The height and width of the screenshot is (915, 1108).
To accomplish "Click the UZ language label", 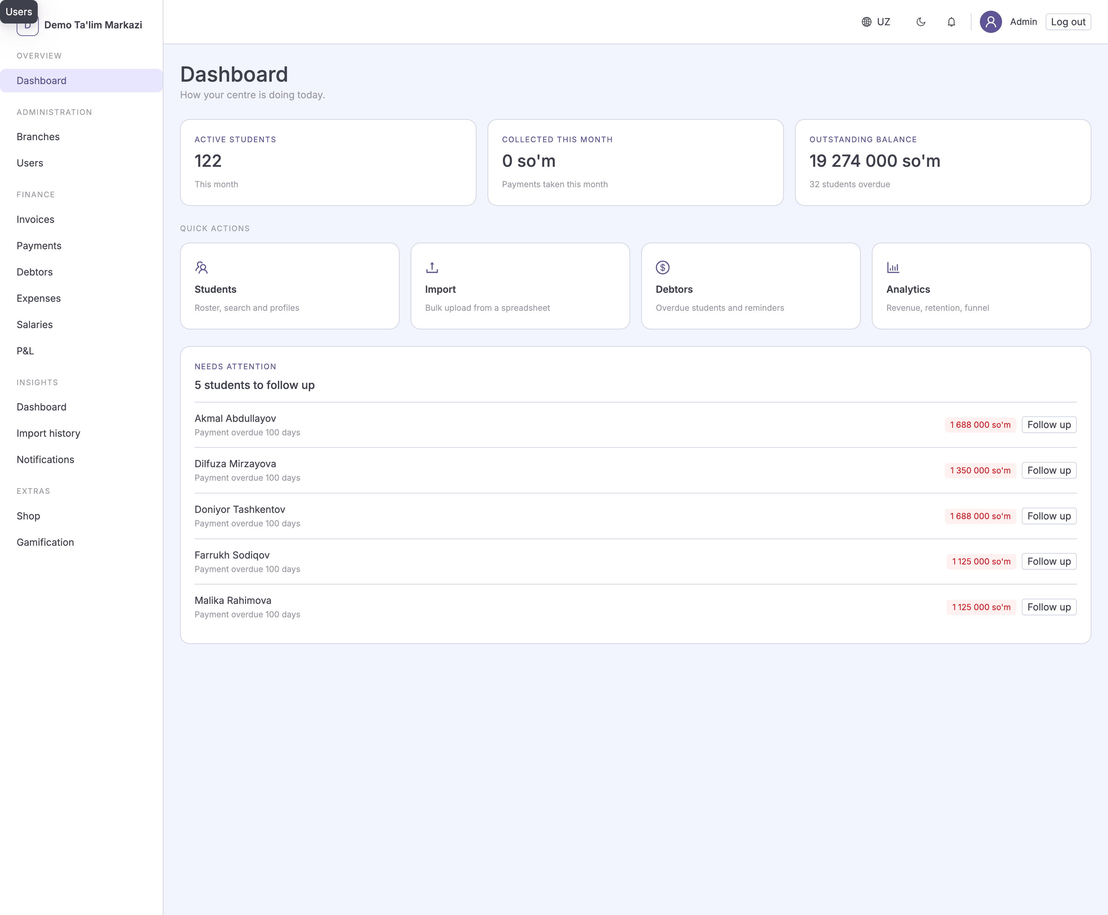I will coord(883,21).
